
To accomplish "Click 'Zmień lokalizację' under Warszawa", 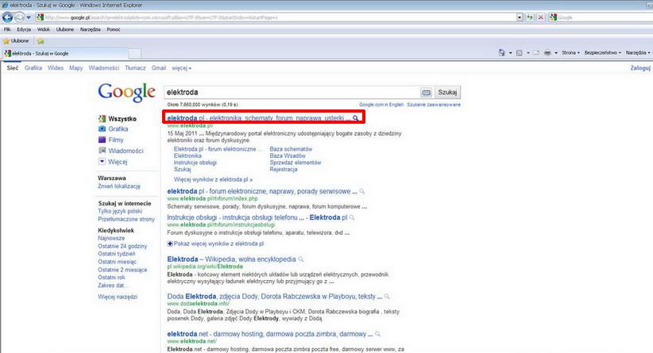I will 119,186.
